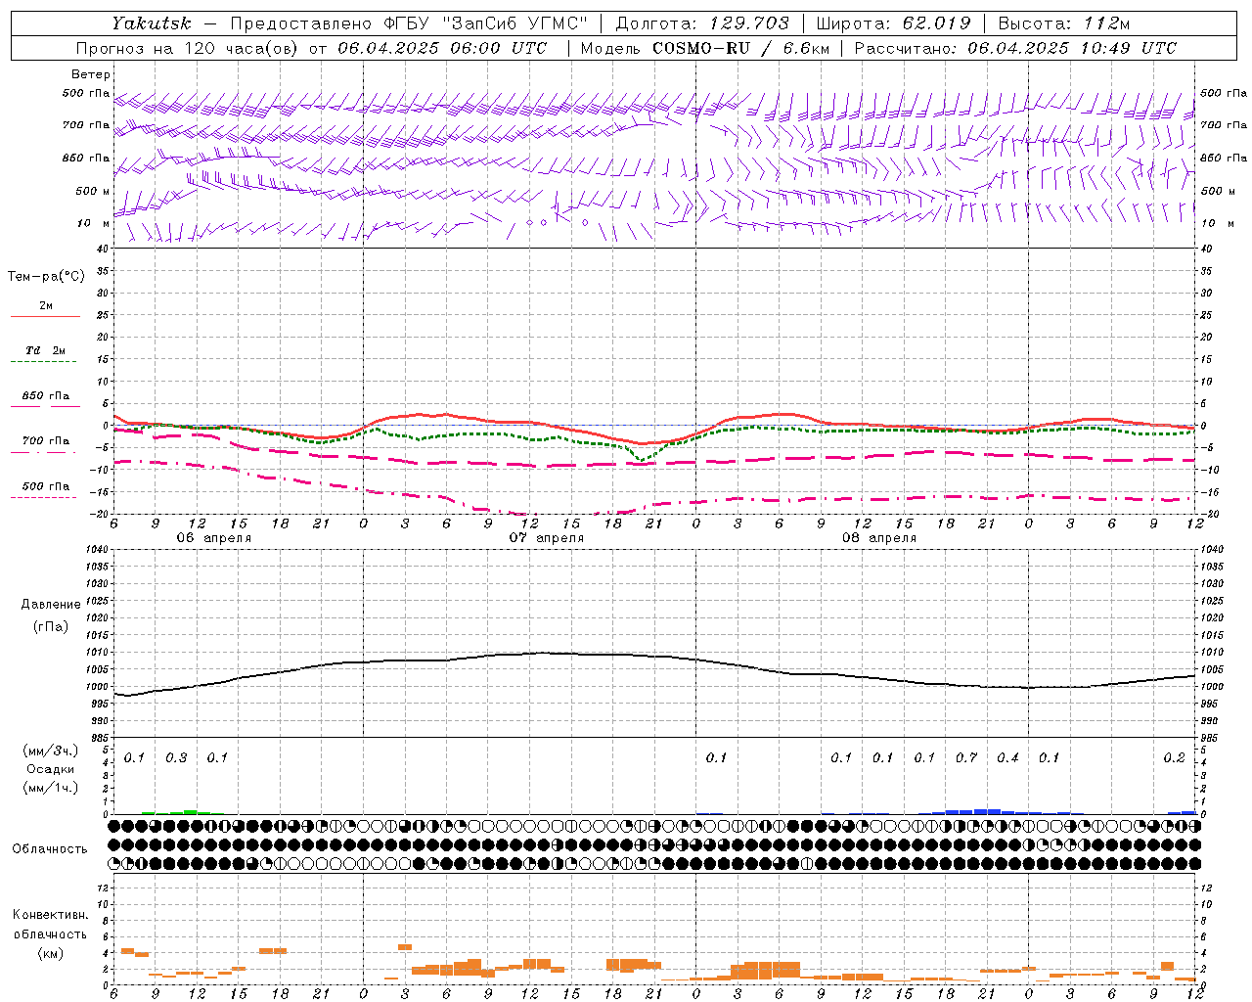Click the red 2м legend line sample

(x=45, y=316)
